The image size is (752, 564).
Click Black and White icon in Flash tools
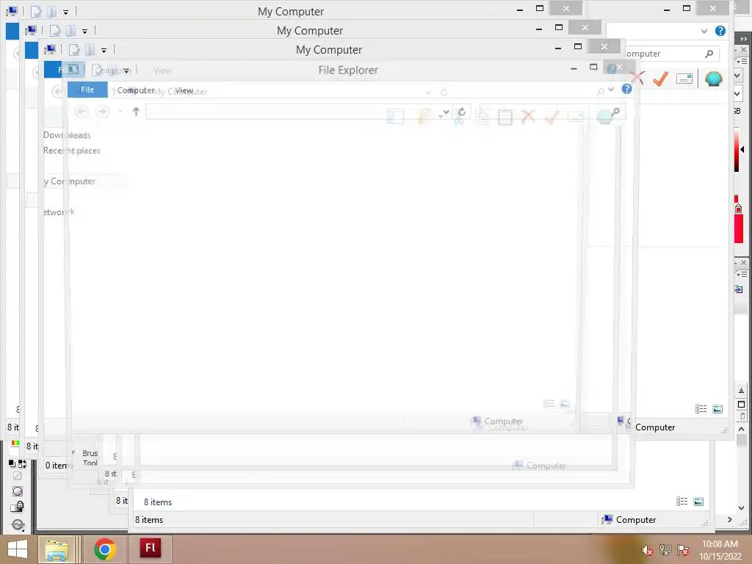coord(12,464)
